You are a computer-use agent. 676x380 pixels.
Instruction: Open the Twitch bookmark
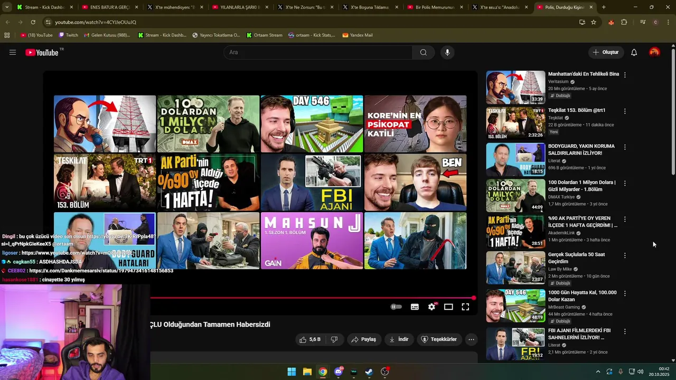coord(68,35)
